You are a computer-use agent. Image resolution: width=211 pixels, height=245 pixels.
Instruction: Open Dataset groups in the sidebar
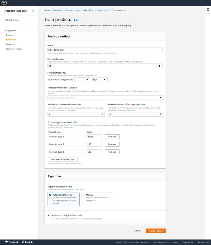[x=12, y=20]
